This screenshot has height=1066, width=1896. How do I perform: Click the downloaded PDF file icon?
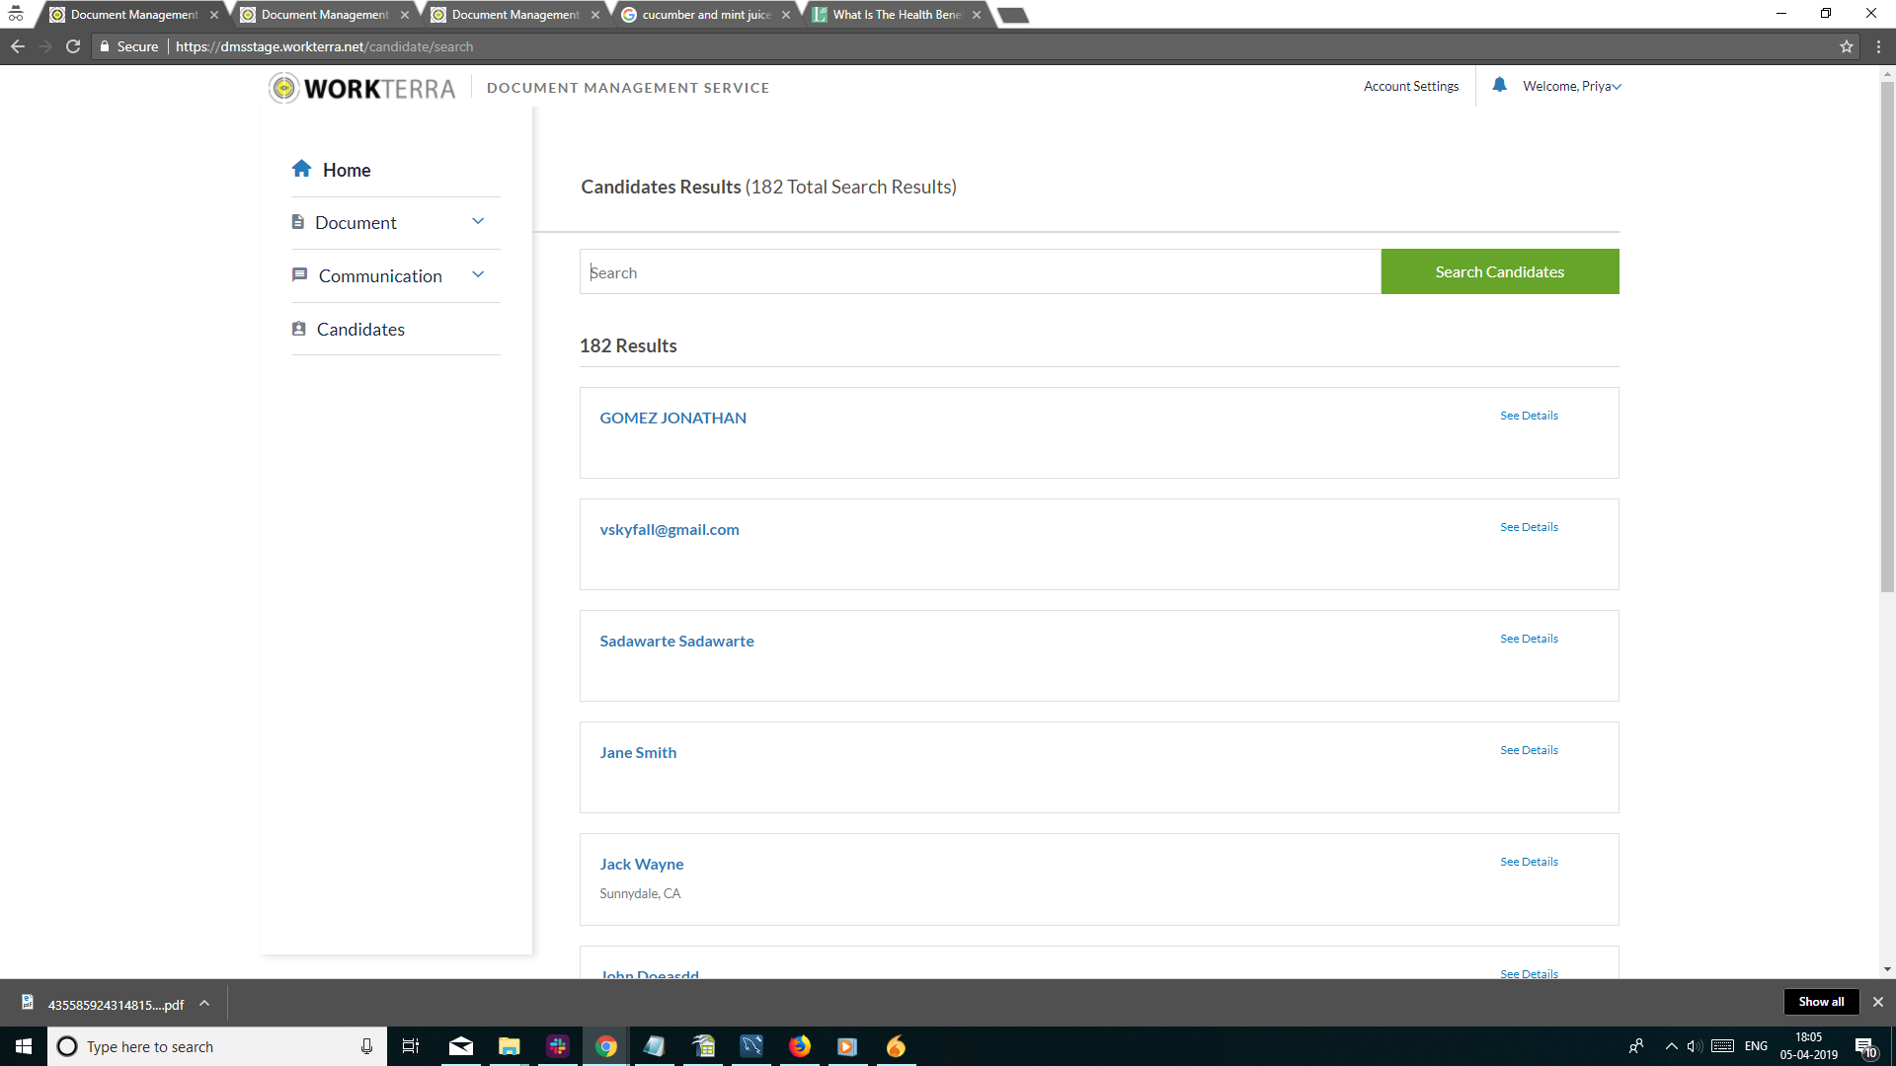coord(28,1003)
